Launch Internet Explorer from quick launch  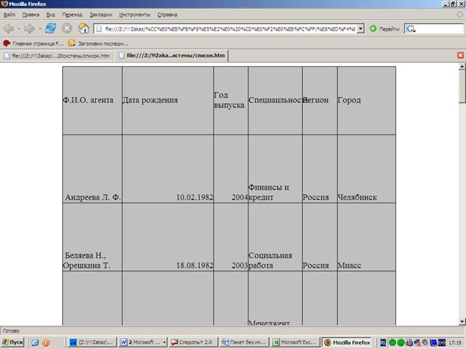click(x=34, y=342)
